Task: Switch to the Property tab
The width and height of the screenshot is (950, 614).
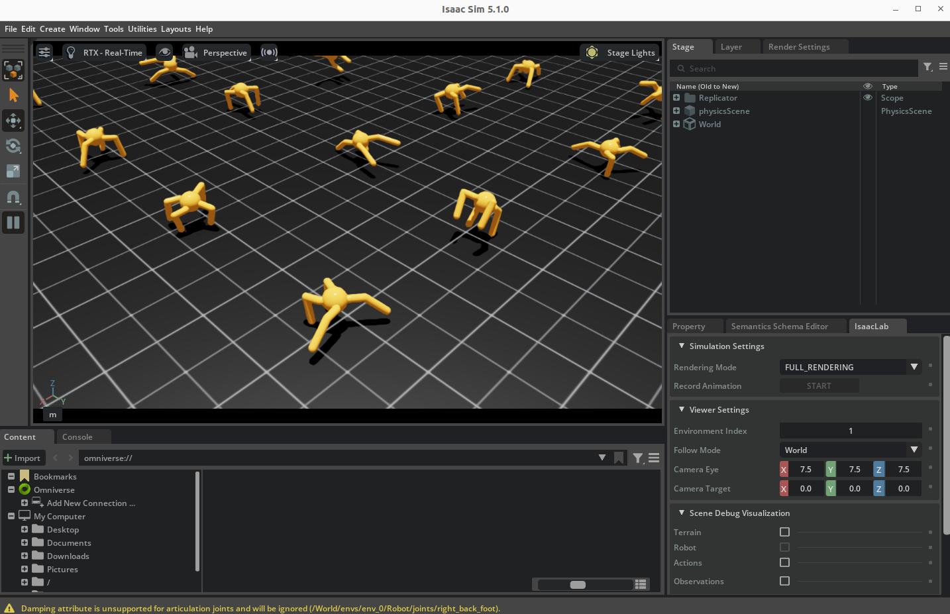Action: (689, 327)
